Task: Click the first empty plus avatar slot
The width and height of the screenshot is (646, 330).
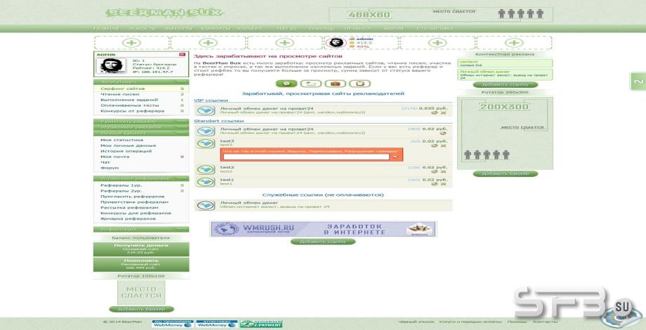Action: (x=131, y=43)
